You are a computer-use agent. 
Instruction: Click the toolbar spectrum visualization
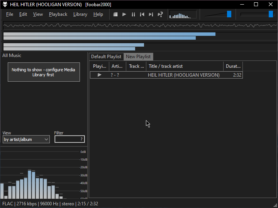(183, 15)
